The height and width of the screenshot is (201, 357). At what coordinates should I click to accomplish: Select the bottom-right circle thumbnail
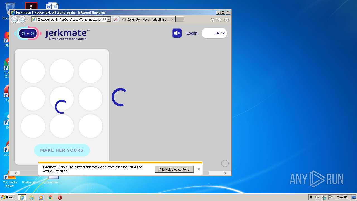90,126
